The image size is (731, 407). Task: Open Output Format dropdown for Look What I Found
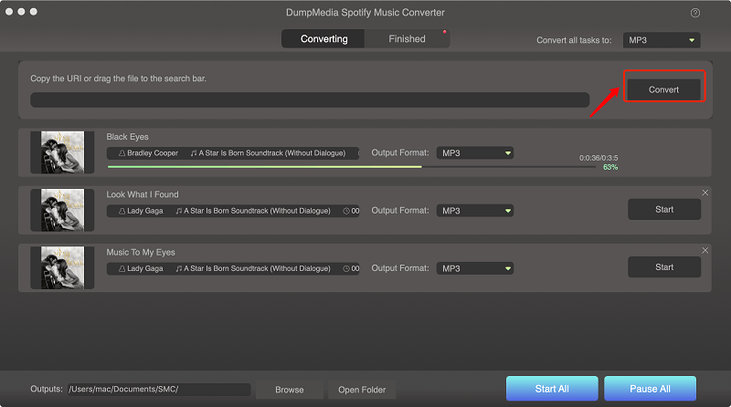474,211
